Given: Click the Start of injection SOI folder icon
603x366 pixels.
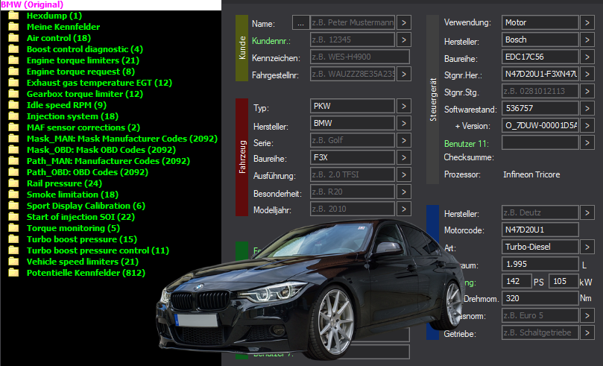Looking at the screenshot, I should coord(13,217).
